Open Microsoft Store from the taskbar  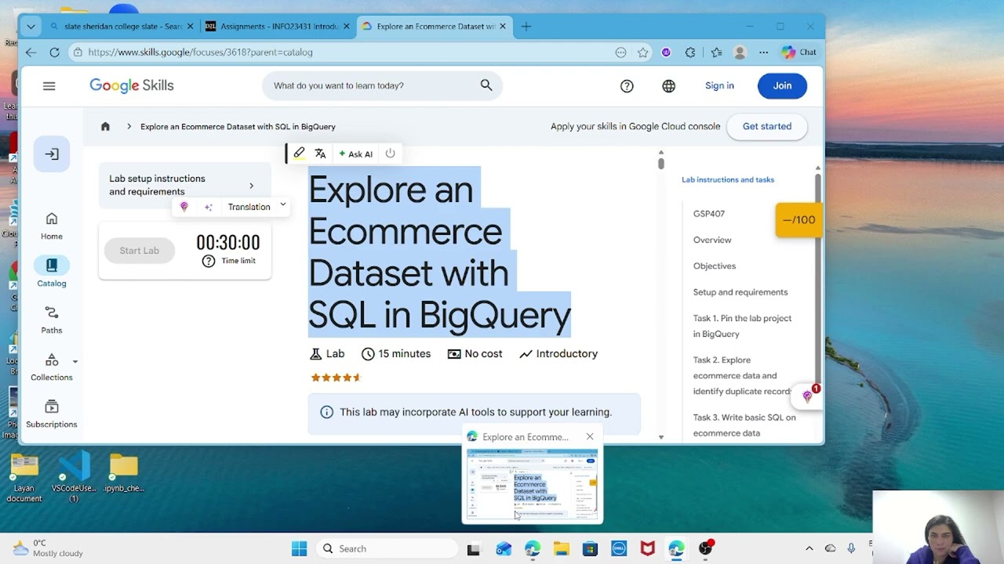pyautogui.click(x=590, y=549)
